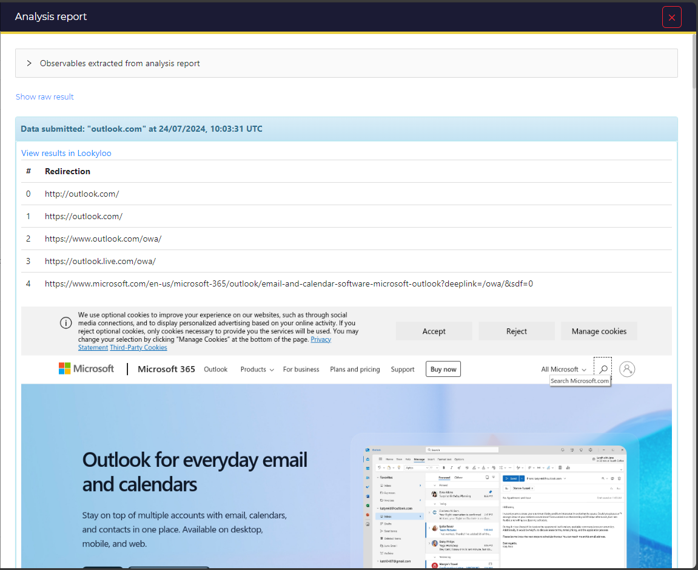Open Plans and pricing nav item
698x570 pixels.
tap(355, 370)
